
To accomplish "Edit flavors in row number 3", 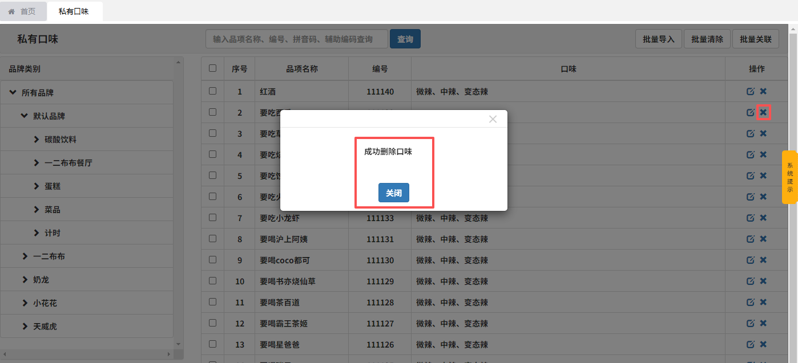I will pos(751,133).
